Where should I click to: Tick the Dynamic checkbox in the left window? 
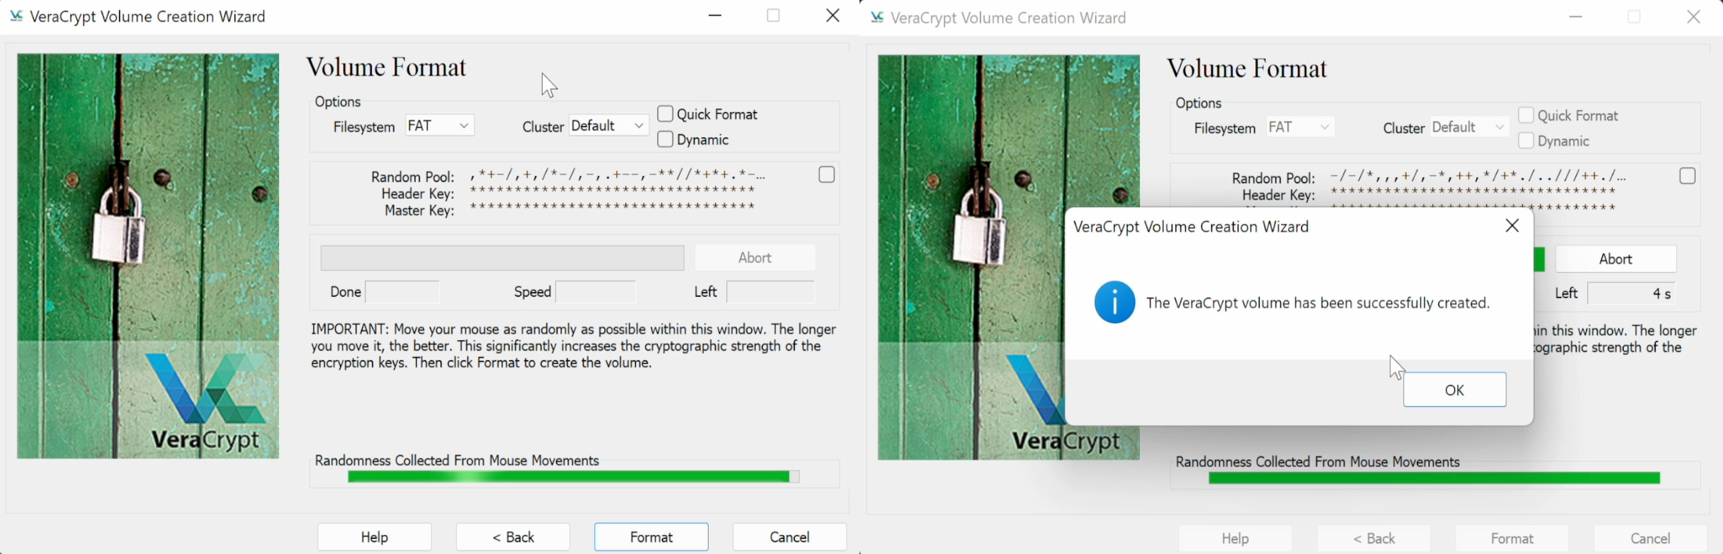665,139
